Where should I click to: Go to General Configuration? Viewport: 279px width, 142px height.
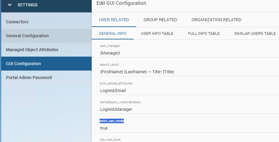[27, 36]
